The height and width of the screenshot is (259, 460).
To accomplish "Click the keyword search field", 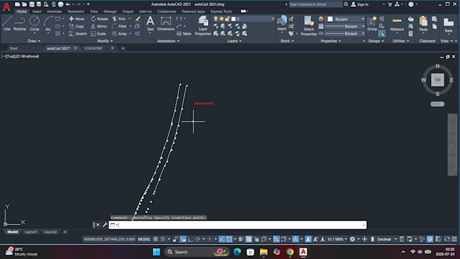I will (x=315, y=5).
